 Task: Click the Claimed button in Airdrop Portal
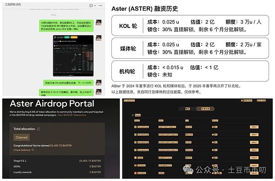point(22,137)
